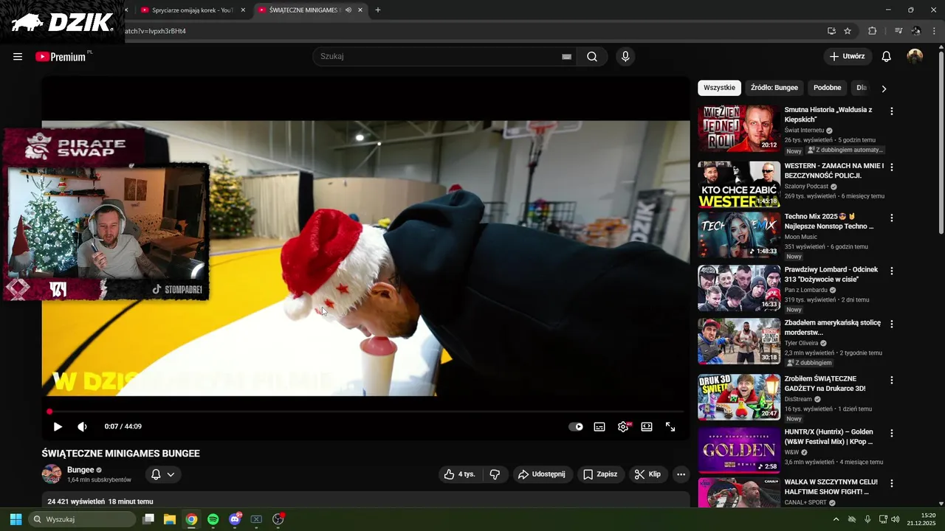Screen dimensions: 945x531
Task: Install or cast page icon in address bar
Action: pyautogui.click(x=831, y=31)
